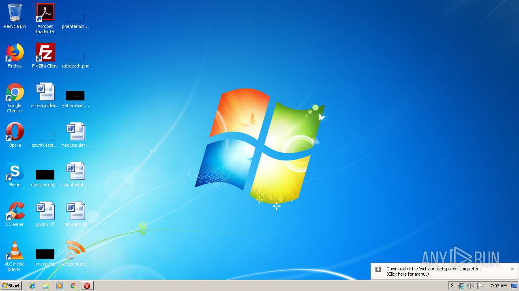Open Windows Explorer from taskbar

46,286
